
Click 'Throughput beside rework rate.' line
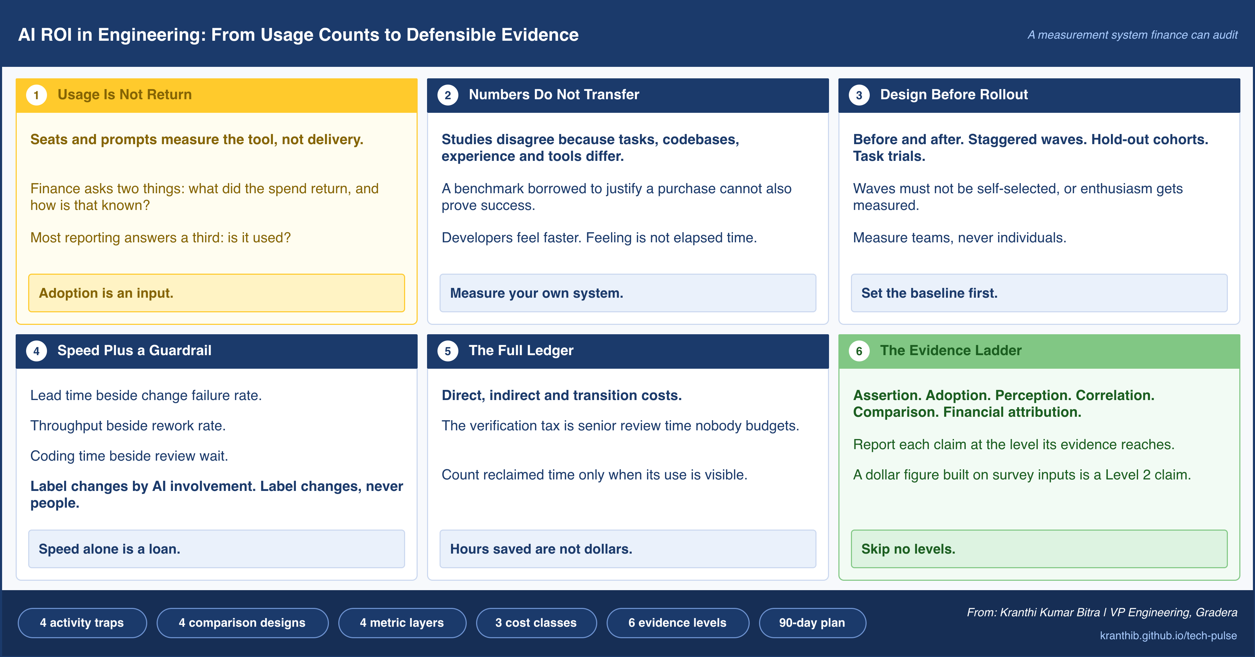click(x=128, y=426)
